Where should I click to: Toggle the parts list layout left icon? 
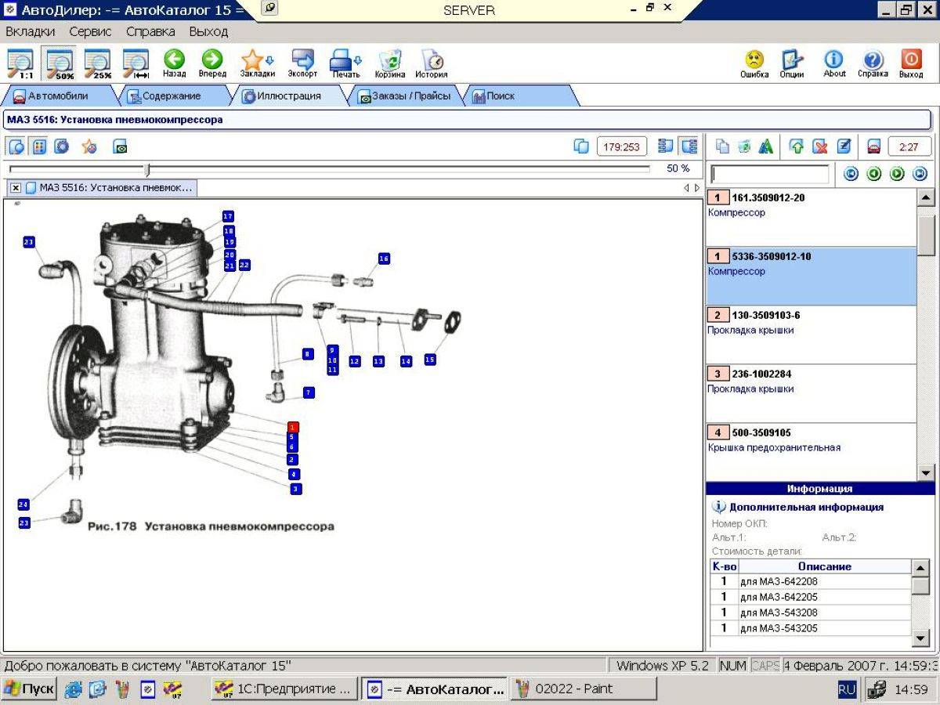pos(666,146)
